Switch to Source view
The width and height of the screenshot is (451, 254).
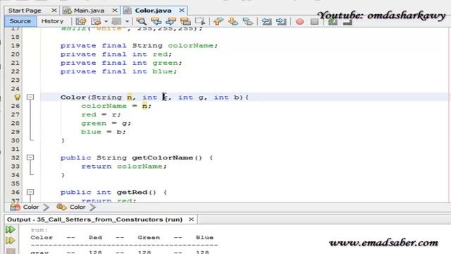[20, 21]
